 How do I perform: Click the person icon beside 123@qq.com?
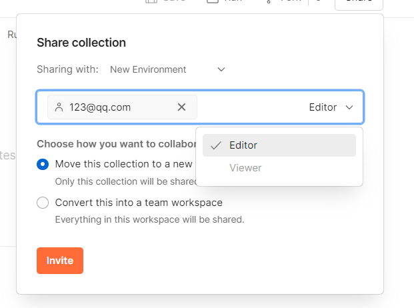click(x=59, y=107)
